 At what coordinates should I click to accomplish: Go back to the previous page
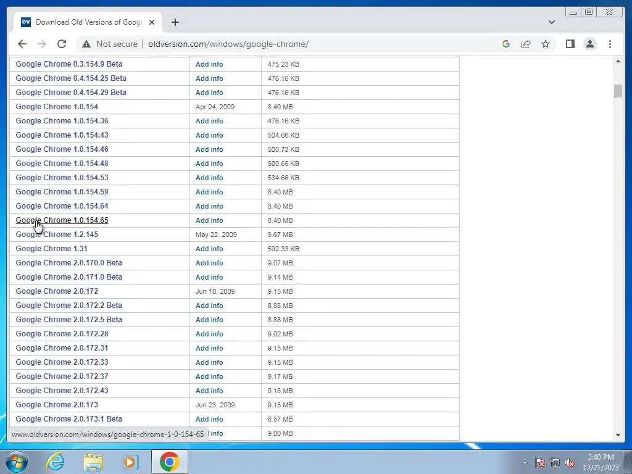(22, 44)
